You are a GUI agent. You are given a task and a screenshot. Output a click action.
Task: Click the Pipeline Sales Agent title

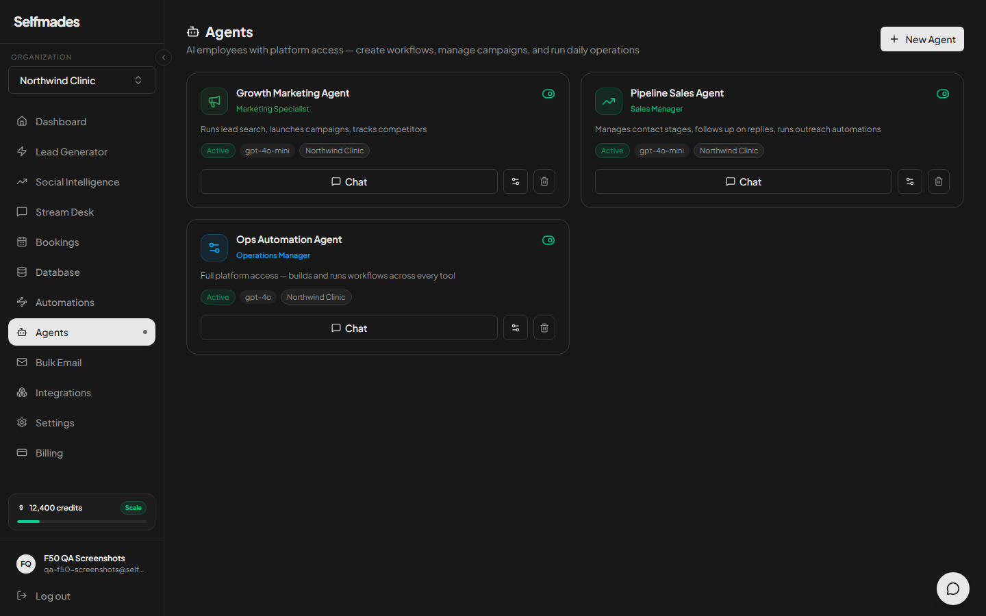pos(677,93)
